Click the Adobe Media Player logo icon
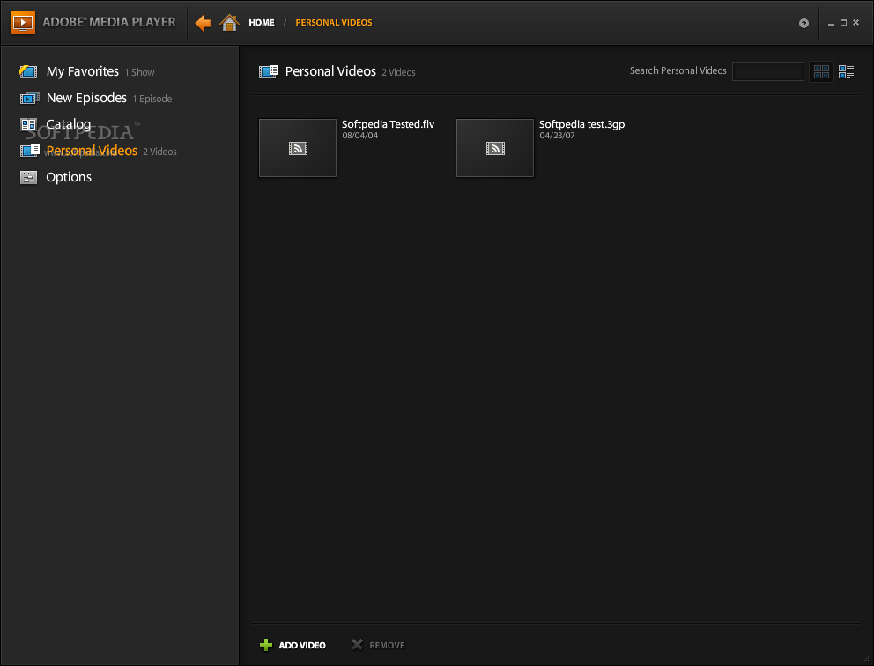Viewport: 874px width, 666px height. point(23,22)
